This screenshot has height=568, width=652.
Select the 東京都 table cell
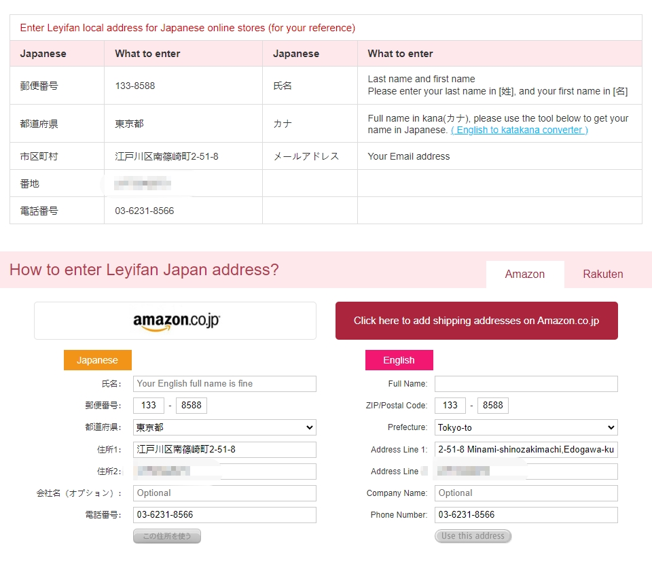[x=183, y=124]
